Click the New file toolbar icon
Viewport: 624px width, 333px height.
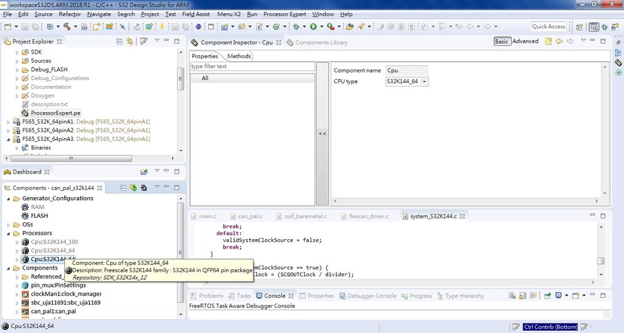coord(8,27)
